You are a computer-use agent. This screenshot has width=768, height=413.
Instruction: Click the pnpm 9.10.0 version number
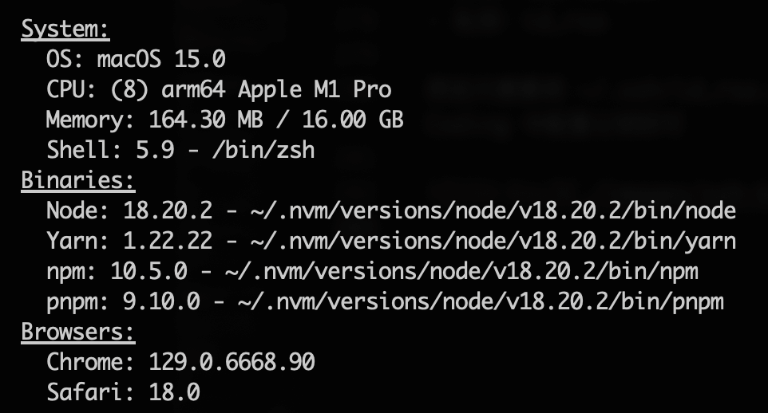161,301
